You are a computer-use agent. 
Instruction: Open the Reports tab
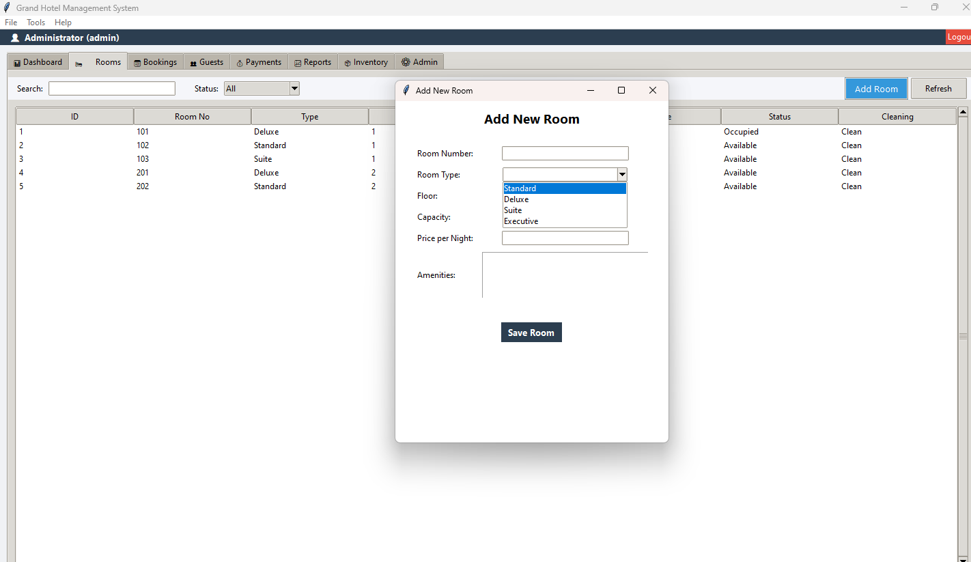point(313,62)
